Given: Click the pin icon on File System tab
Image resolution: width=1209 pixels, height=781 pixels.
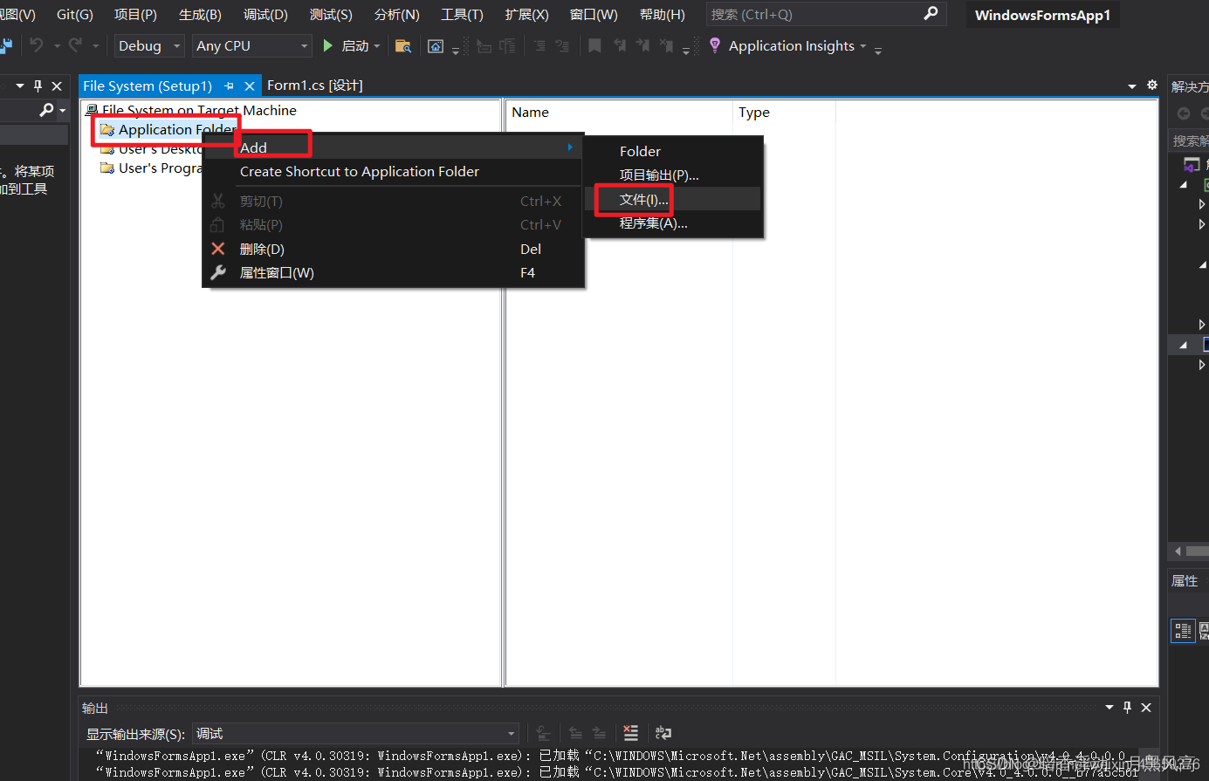Looking at the screenshot, I should [x=230, y=86].
